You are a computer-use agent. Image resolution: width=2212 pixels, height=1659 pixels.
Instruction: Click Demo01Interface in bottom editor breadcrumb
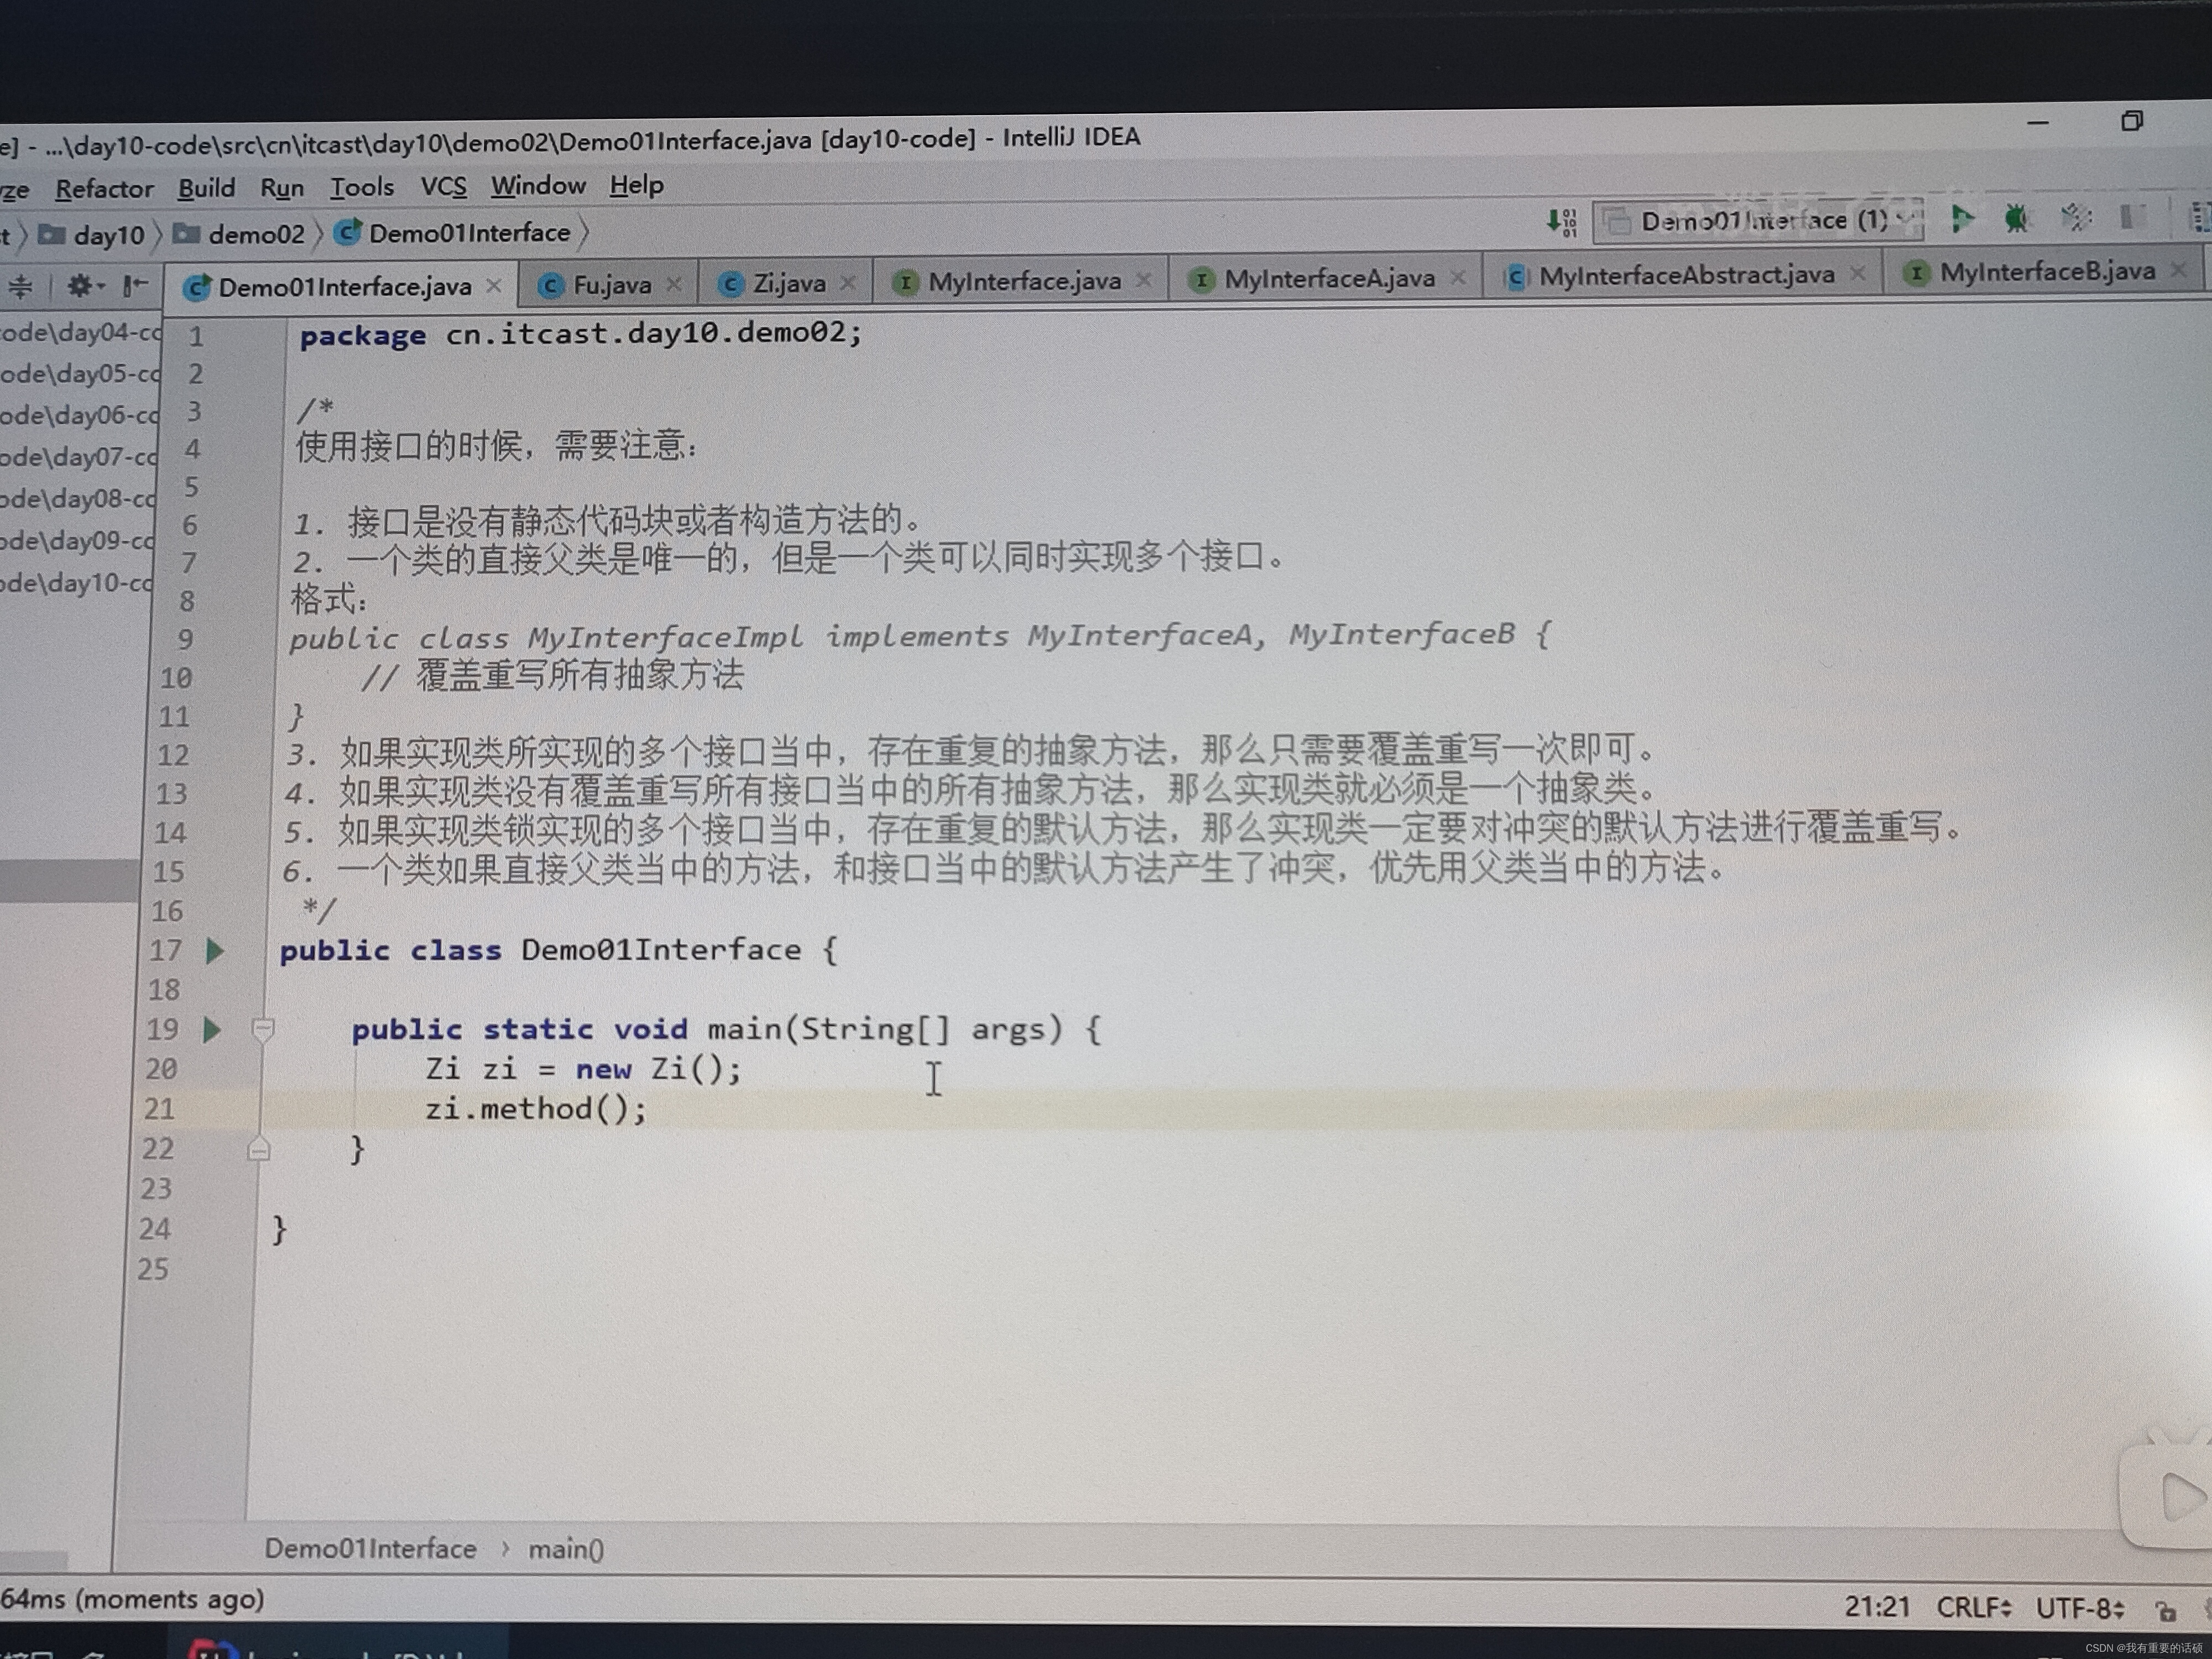click(371, 1549)
